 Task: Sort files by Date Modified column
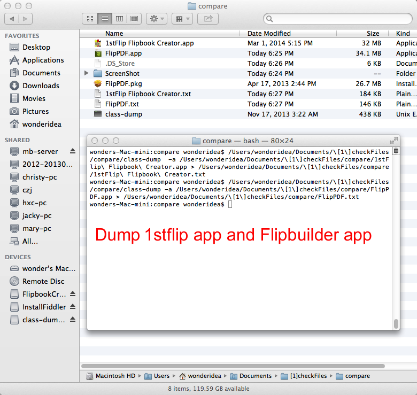coord(269,33)
